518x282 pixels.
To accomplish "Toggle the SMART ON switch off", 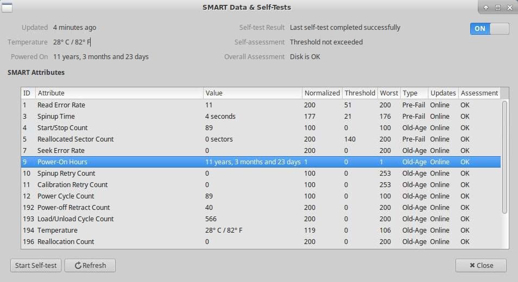I will [x=489, y=29].
